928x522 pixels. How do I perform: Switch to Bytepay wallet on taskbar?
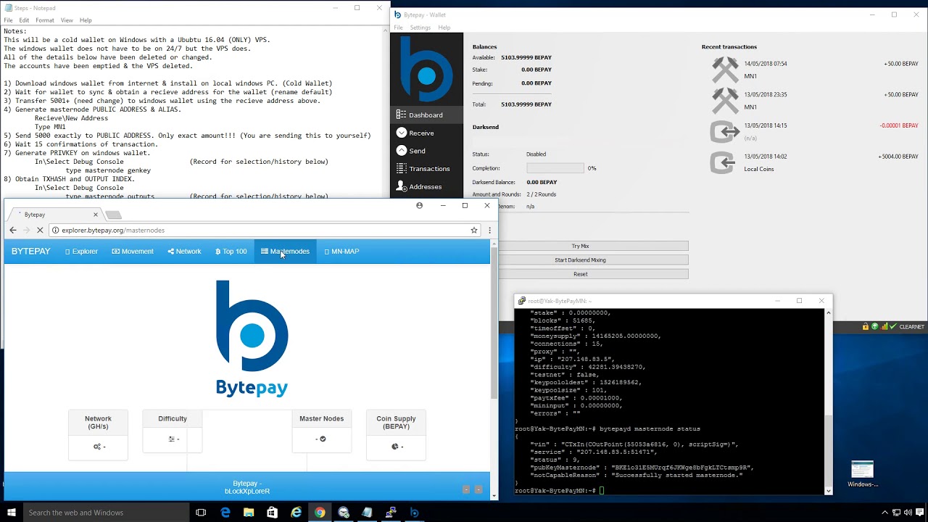coord(414,513)
